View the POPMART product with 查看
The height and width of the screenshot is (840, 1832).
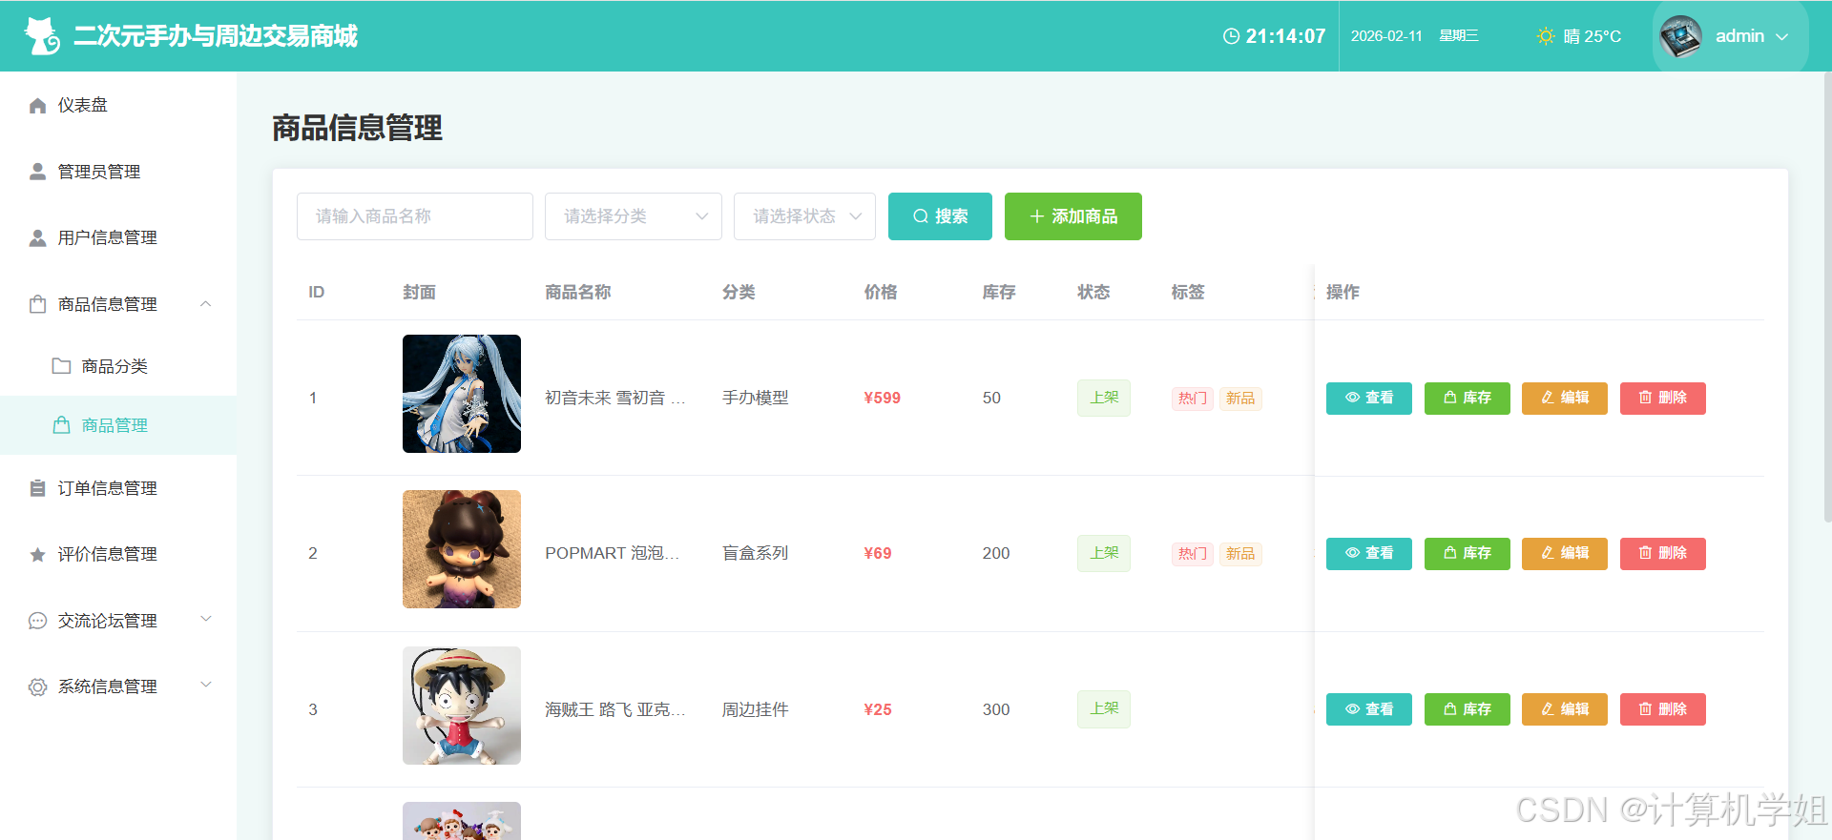coord(1369,553)
